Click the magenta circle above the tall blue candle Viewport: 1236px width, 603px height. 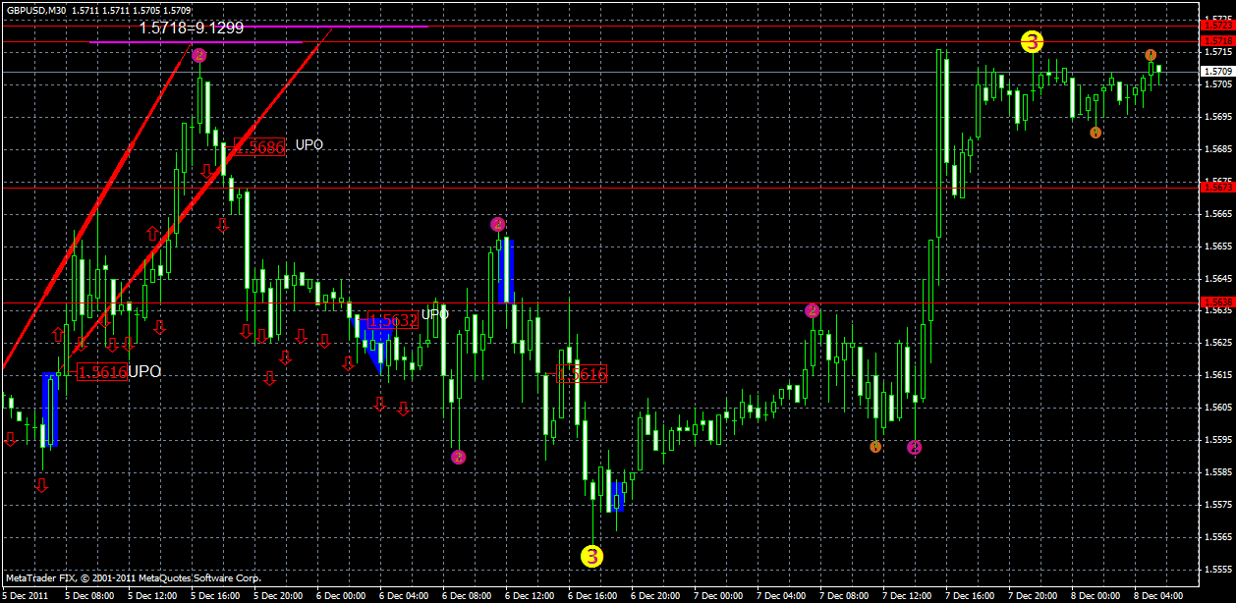(498, 224)
